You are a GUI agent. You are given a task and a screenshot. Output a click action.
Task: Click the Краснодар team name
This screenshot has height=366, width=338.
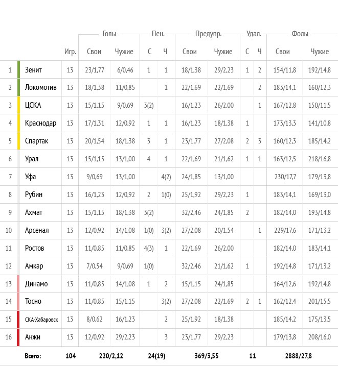click(40, 123)
